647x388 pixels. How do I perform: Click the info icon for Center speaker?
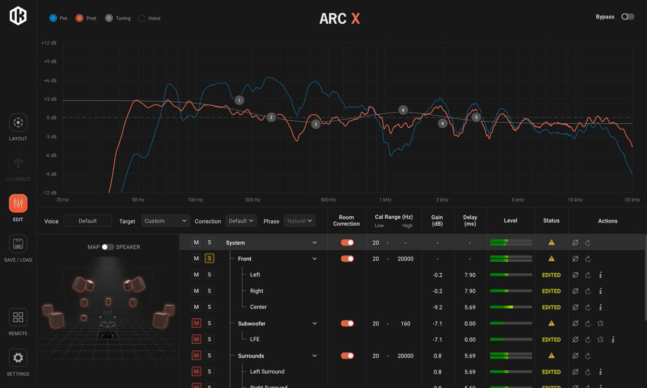601,307
